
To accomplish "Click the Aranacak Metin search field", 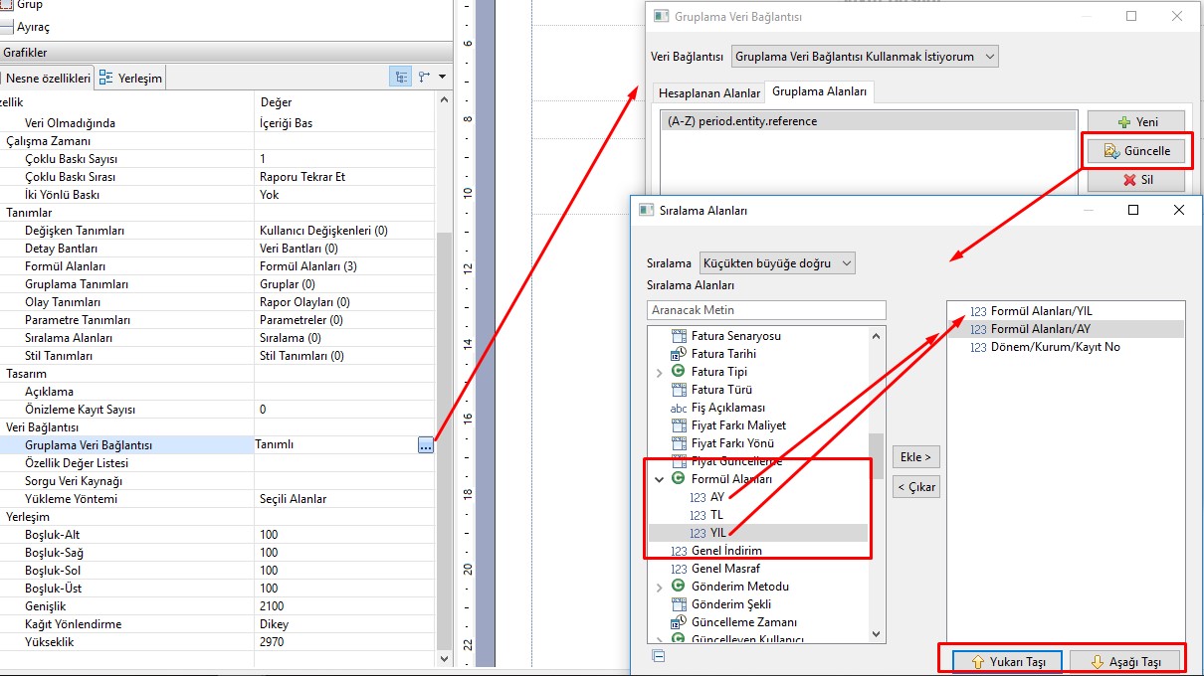I will (x=765, y=310).
